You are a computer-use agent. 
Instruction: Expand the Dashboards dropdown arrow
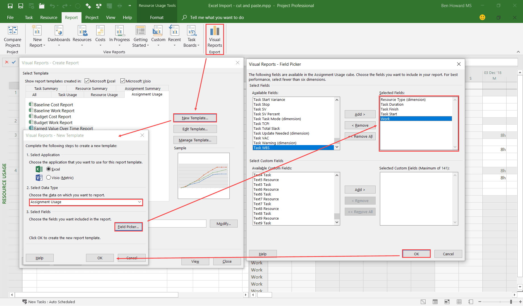click(x=59, y=45)
